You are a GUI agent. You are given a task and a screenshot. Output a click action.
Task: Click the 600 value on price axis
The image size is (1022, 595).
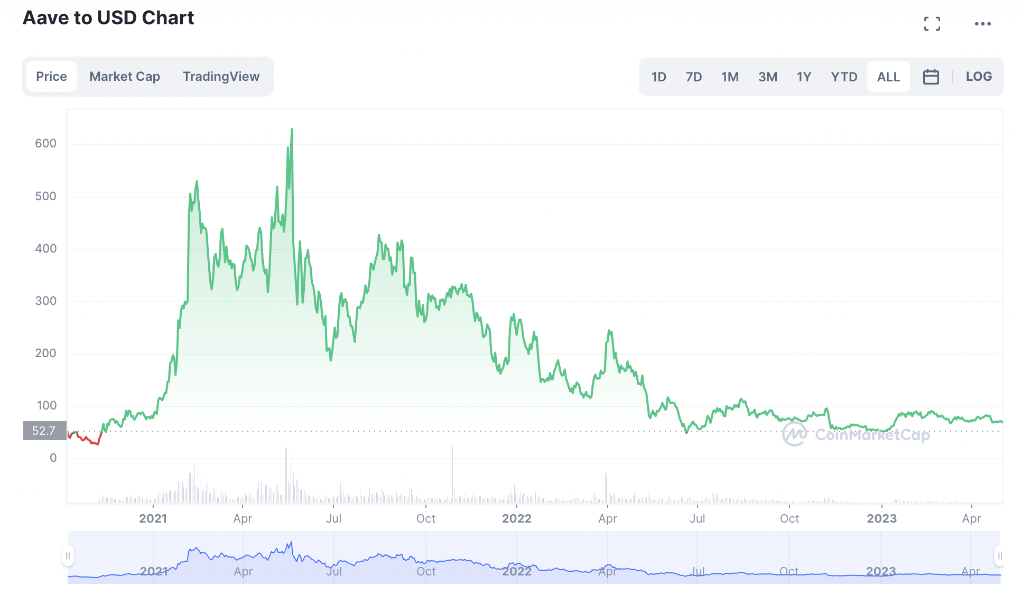pyautogui.click(x=45, y=143)
